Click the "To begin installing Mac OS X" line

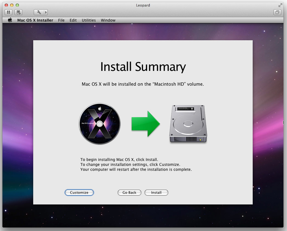[119, 159]
